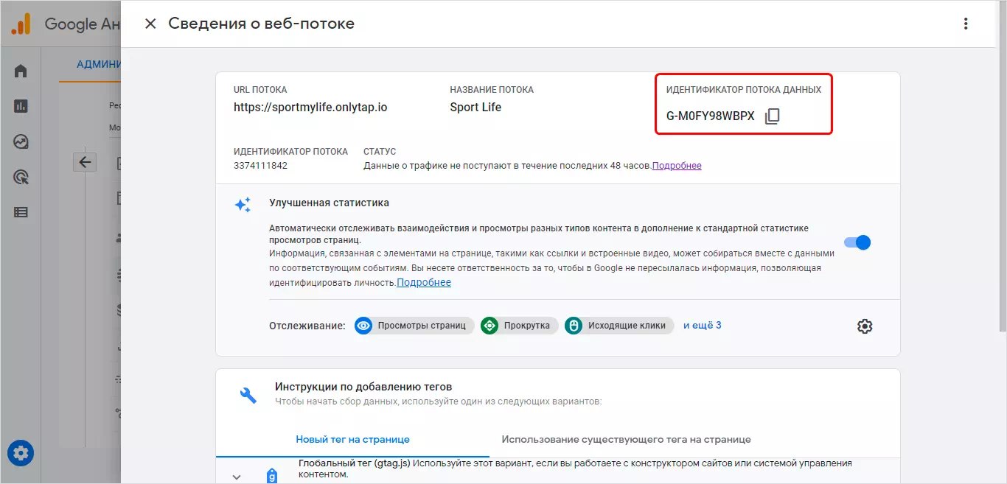Expand the Глобальный тег (gtag.js) section
The height and width of the screenshot is (484, 1007).
pyautogui.click(x=237, y=477)
